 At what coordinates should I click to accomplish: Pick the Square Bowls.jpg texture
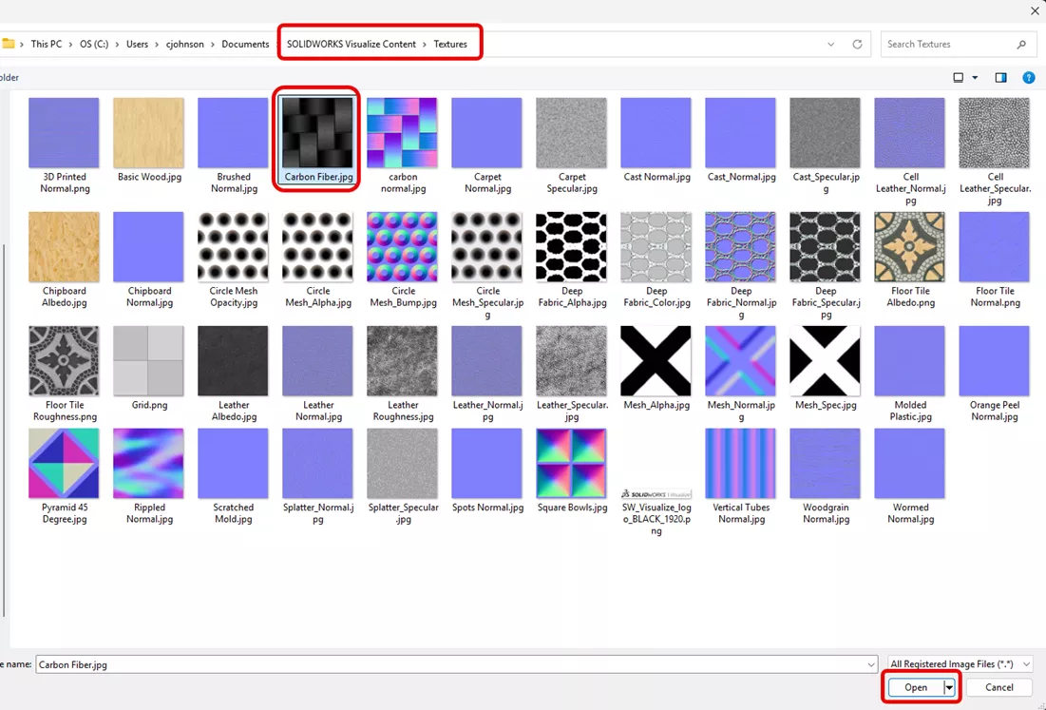(571, 464)
